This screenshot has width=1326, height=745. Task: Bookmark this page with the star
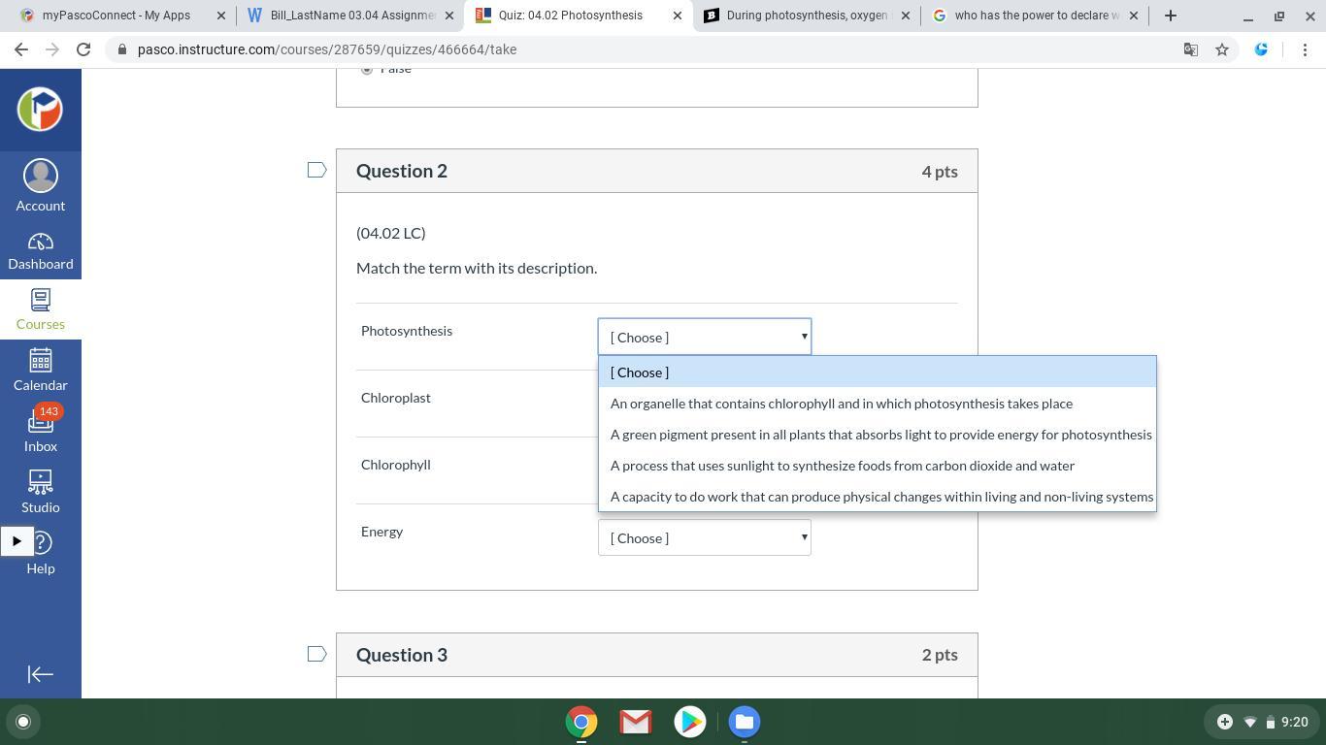click(x=1222, y=49)
